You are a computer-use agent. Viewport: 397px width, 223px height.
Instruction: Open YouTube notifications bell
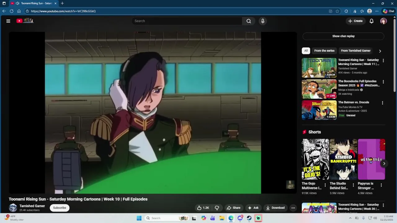point(372,21)
